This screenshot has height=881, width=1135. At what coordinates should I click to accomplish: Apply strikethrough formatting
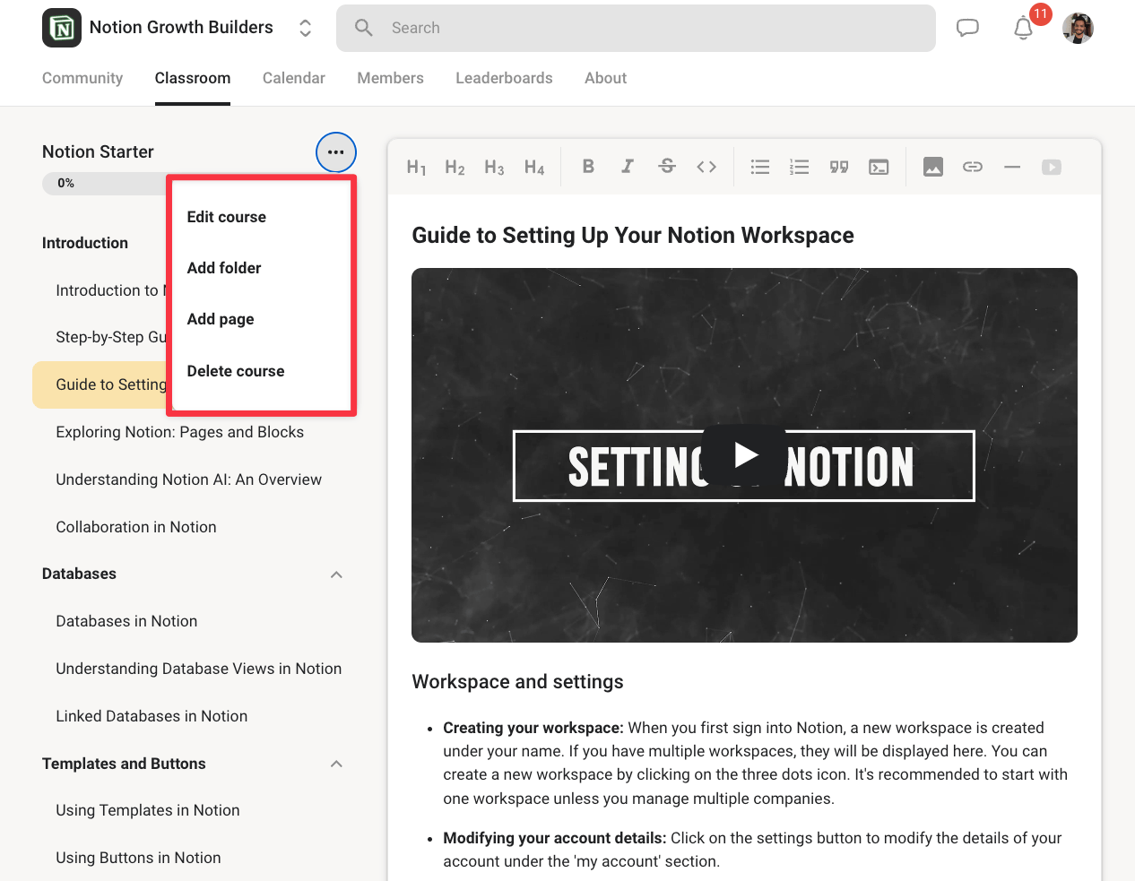(x=667, y=167)
